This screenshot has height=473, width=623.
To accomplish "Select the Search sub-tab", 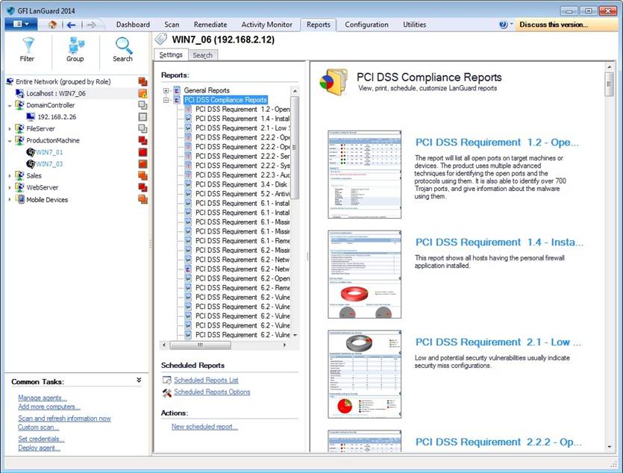I will tap(203, 55).
